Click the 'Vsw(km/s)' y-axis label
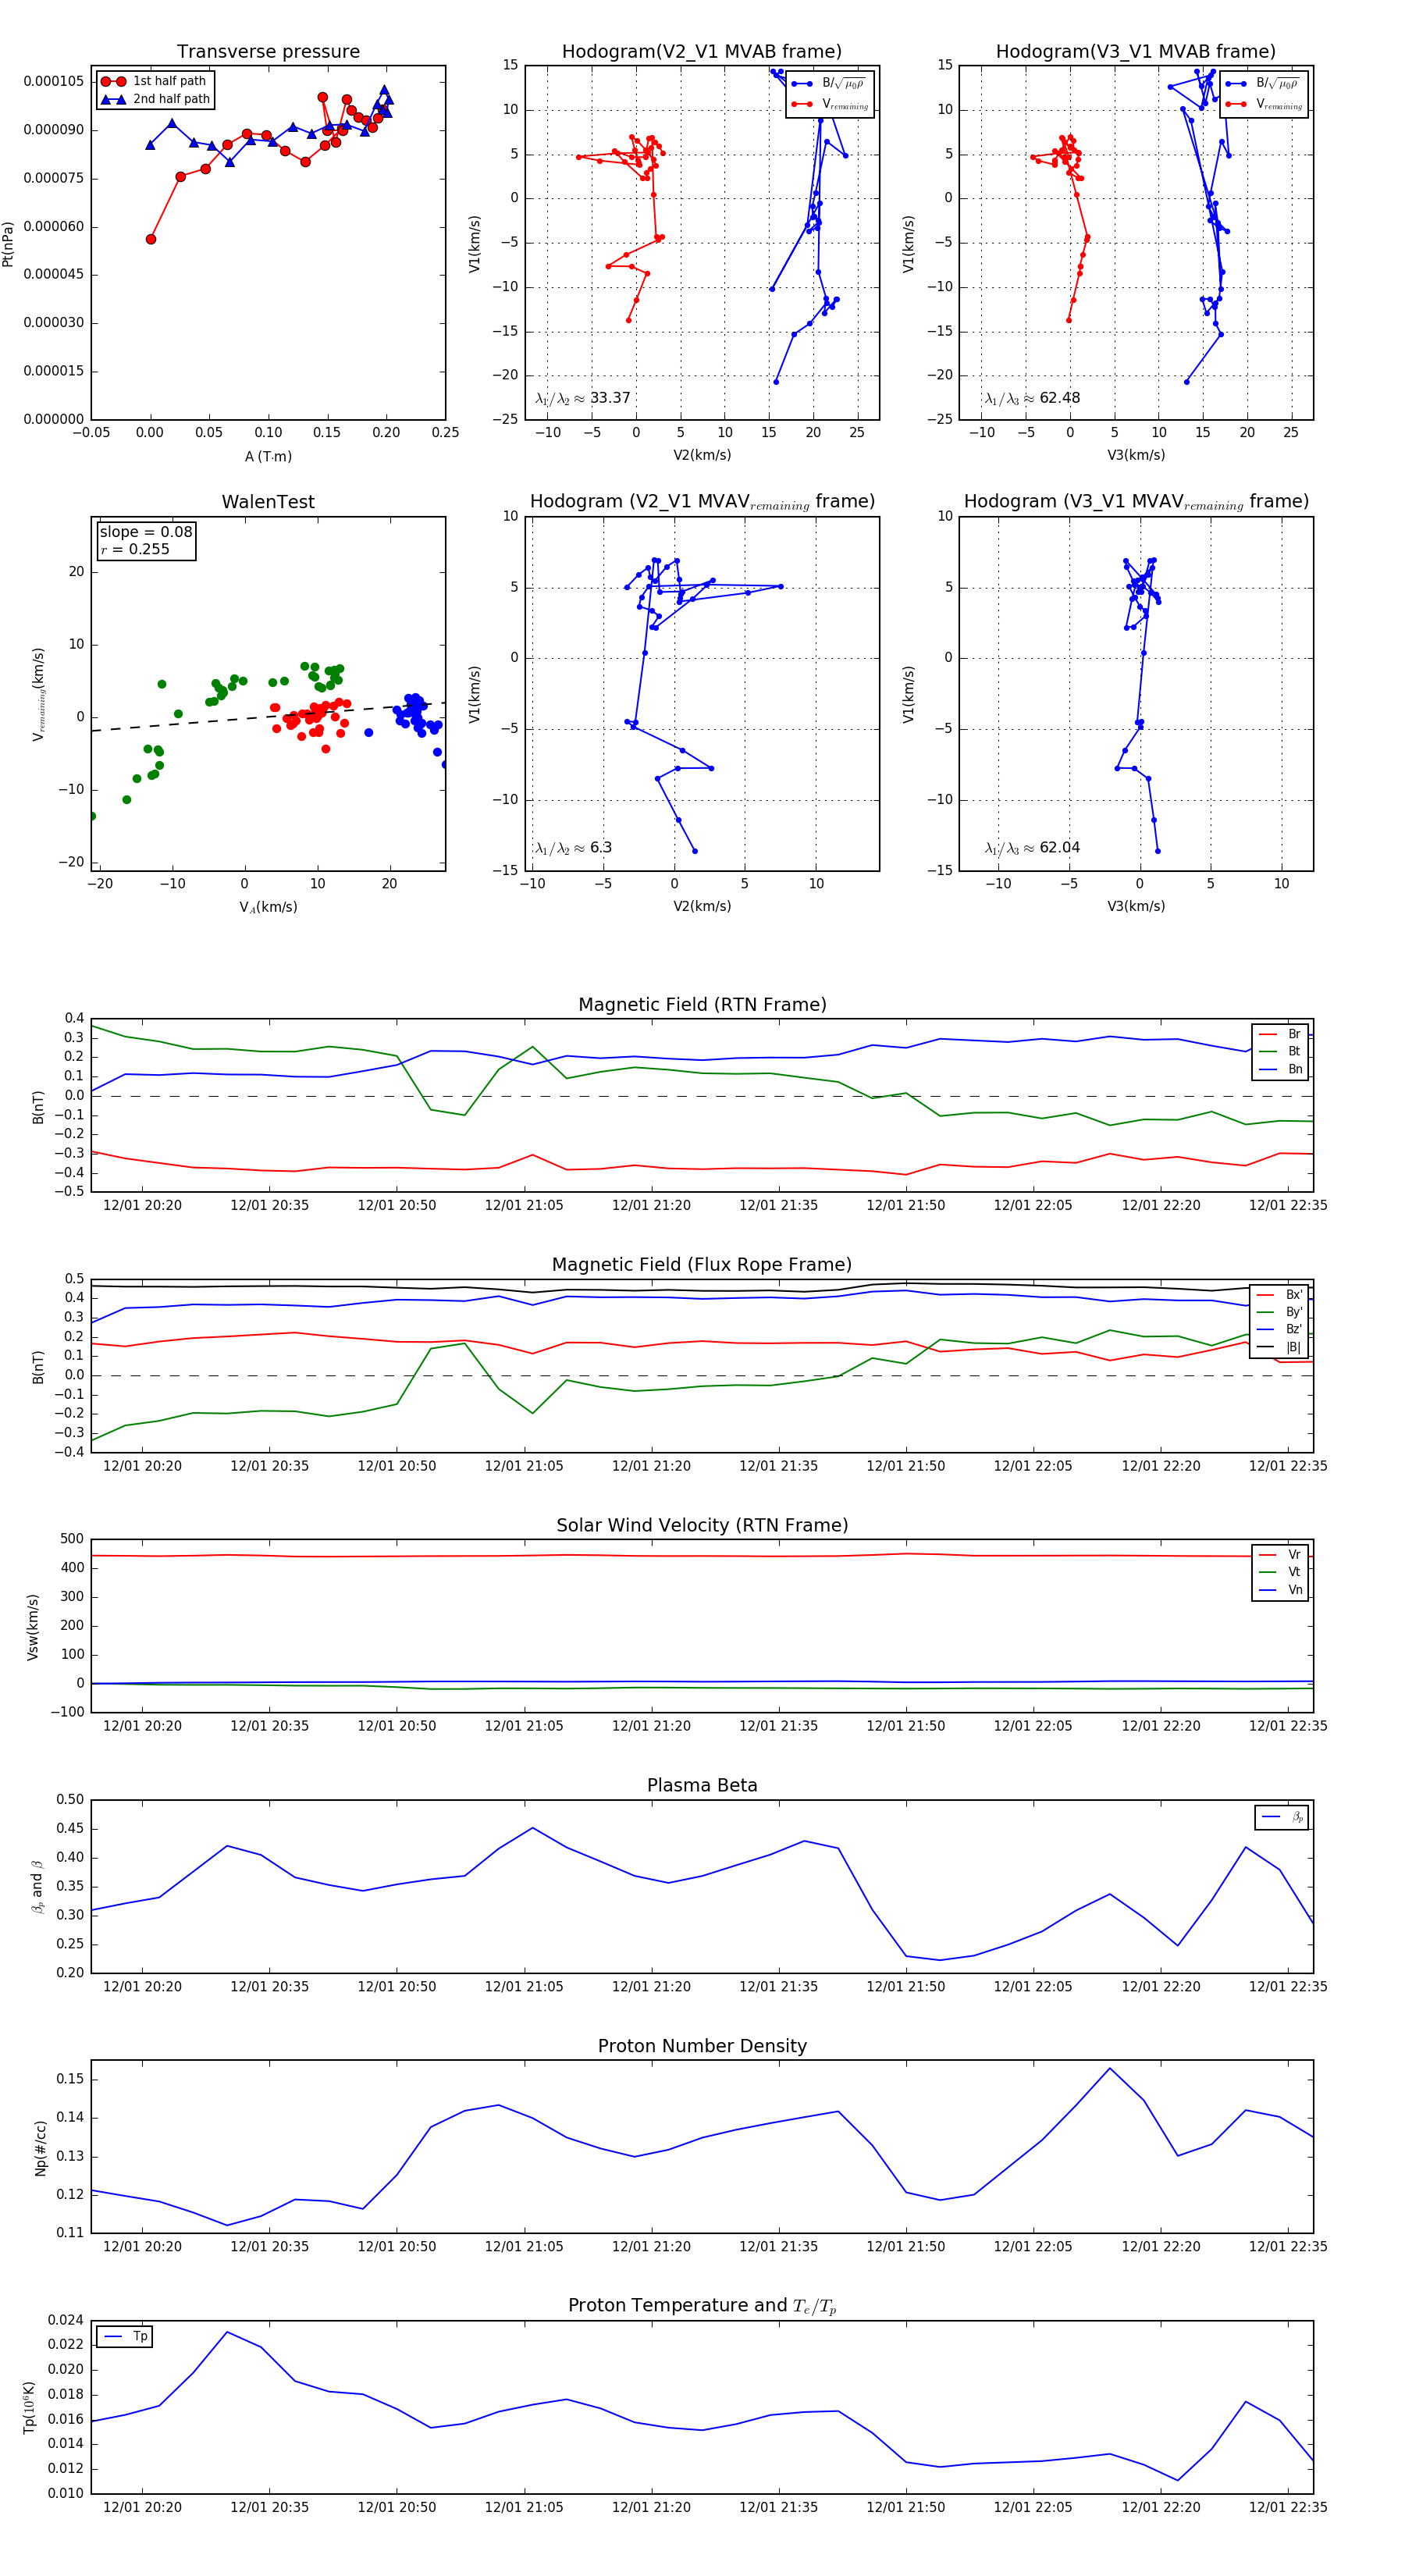This screenshot has height=2576, width=1405. click(x=33, y=1627)
